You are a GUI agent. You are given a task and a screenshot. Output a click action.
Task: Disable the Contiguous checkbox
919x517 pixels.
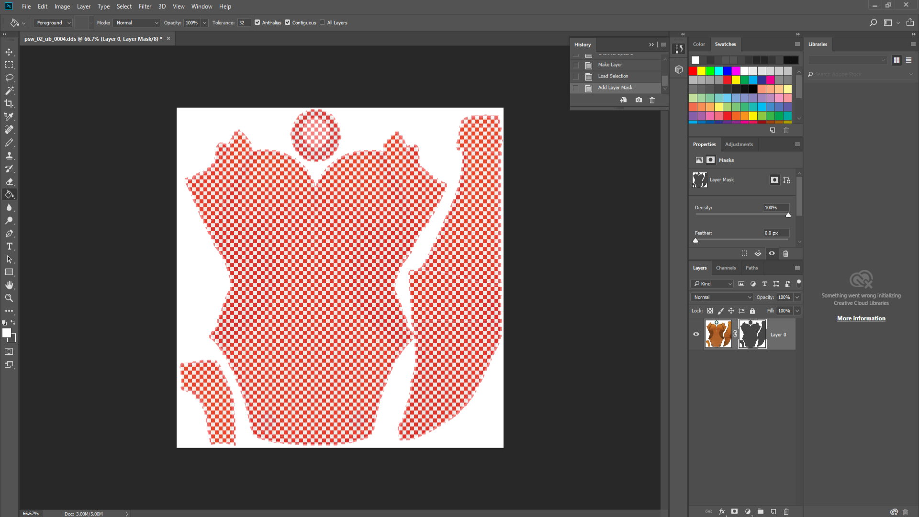(288, 22)
